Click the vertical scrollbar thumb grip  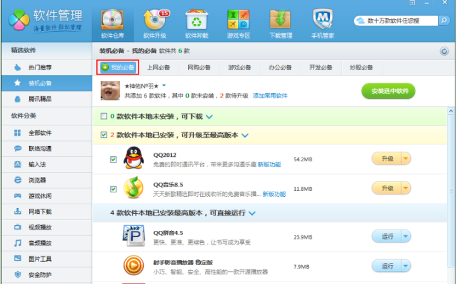451,191
